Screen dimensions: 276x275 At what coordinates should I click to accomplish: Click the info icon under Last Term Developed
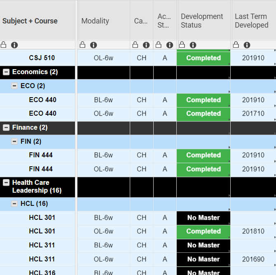(247, 45)
